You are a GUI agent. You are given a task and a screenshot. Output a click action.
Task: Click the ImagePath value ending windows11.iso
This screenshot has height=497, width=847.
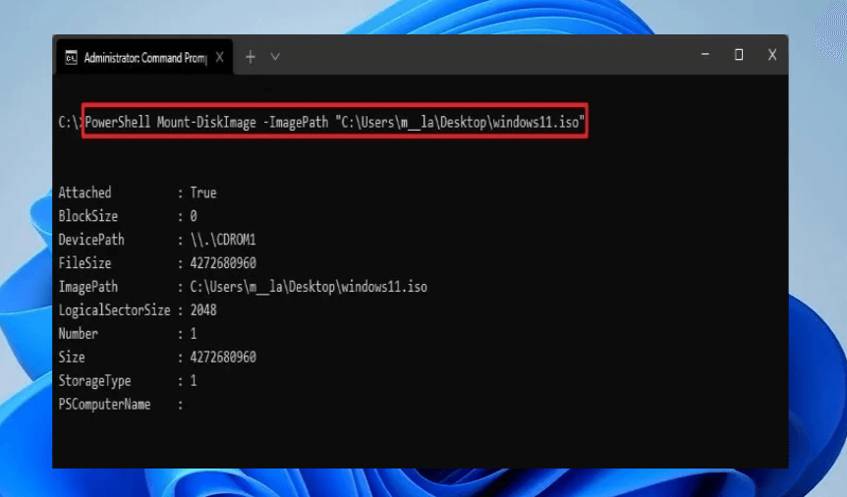point(309,287)
